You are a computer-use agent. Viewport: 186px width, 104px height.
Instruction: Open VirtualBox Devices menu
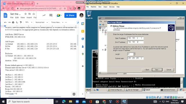click(x=112, y=7)
